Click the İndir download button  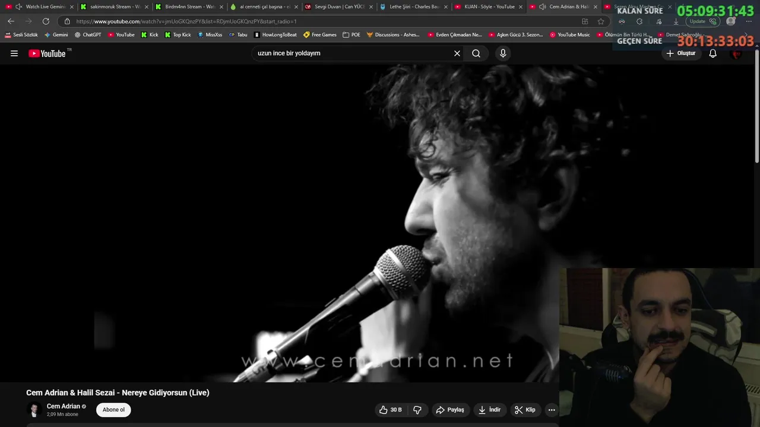(490, 410)
